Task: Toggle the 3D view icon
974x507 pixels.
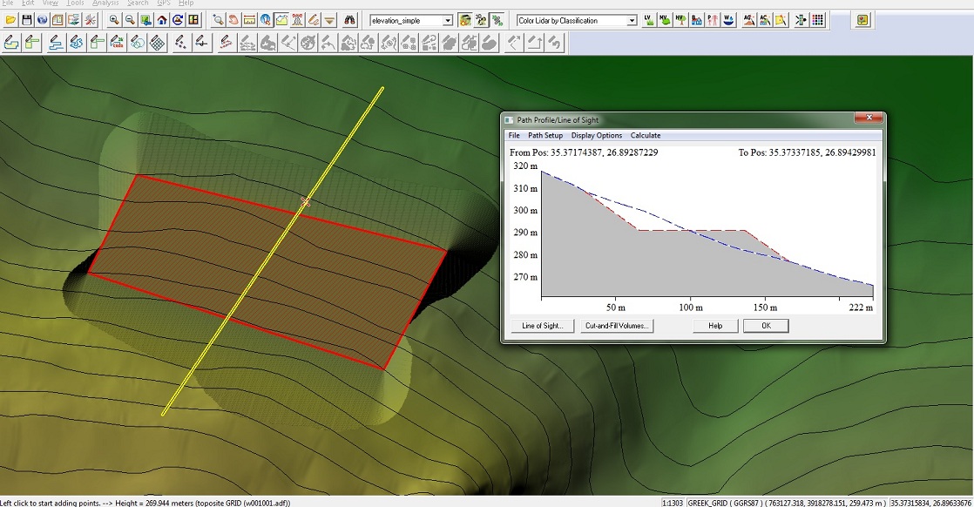Action: pyautogui.click(x=481, y=20)
